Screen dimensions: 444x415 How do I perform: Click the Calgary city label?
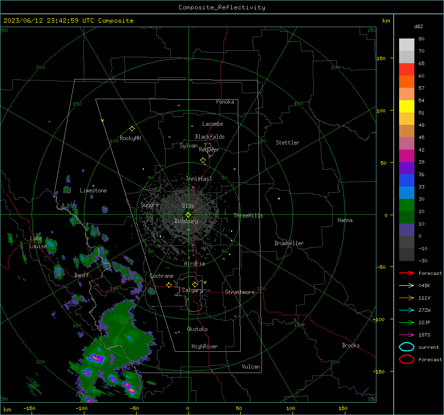(192, 290)
